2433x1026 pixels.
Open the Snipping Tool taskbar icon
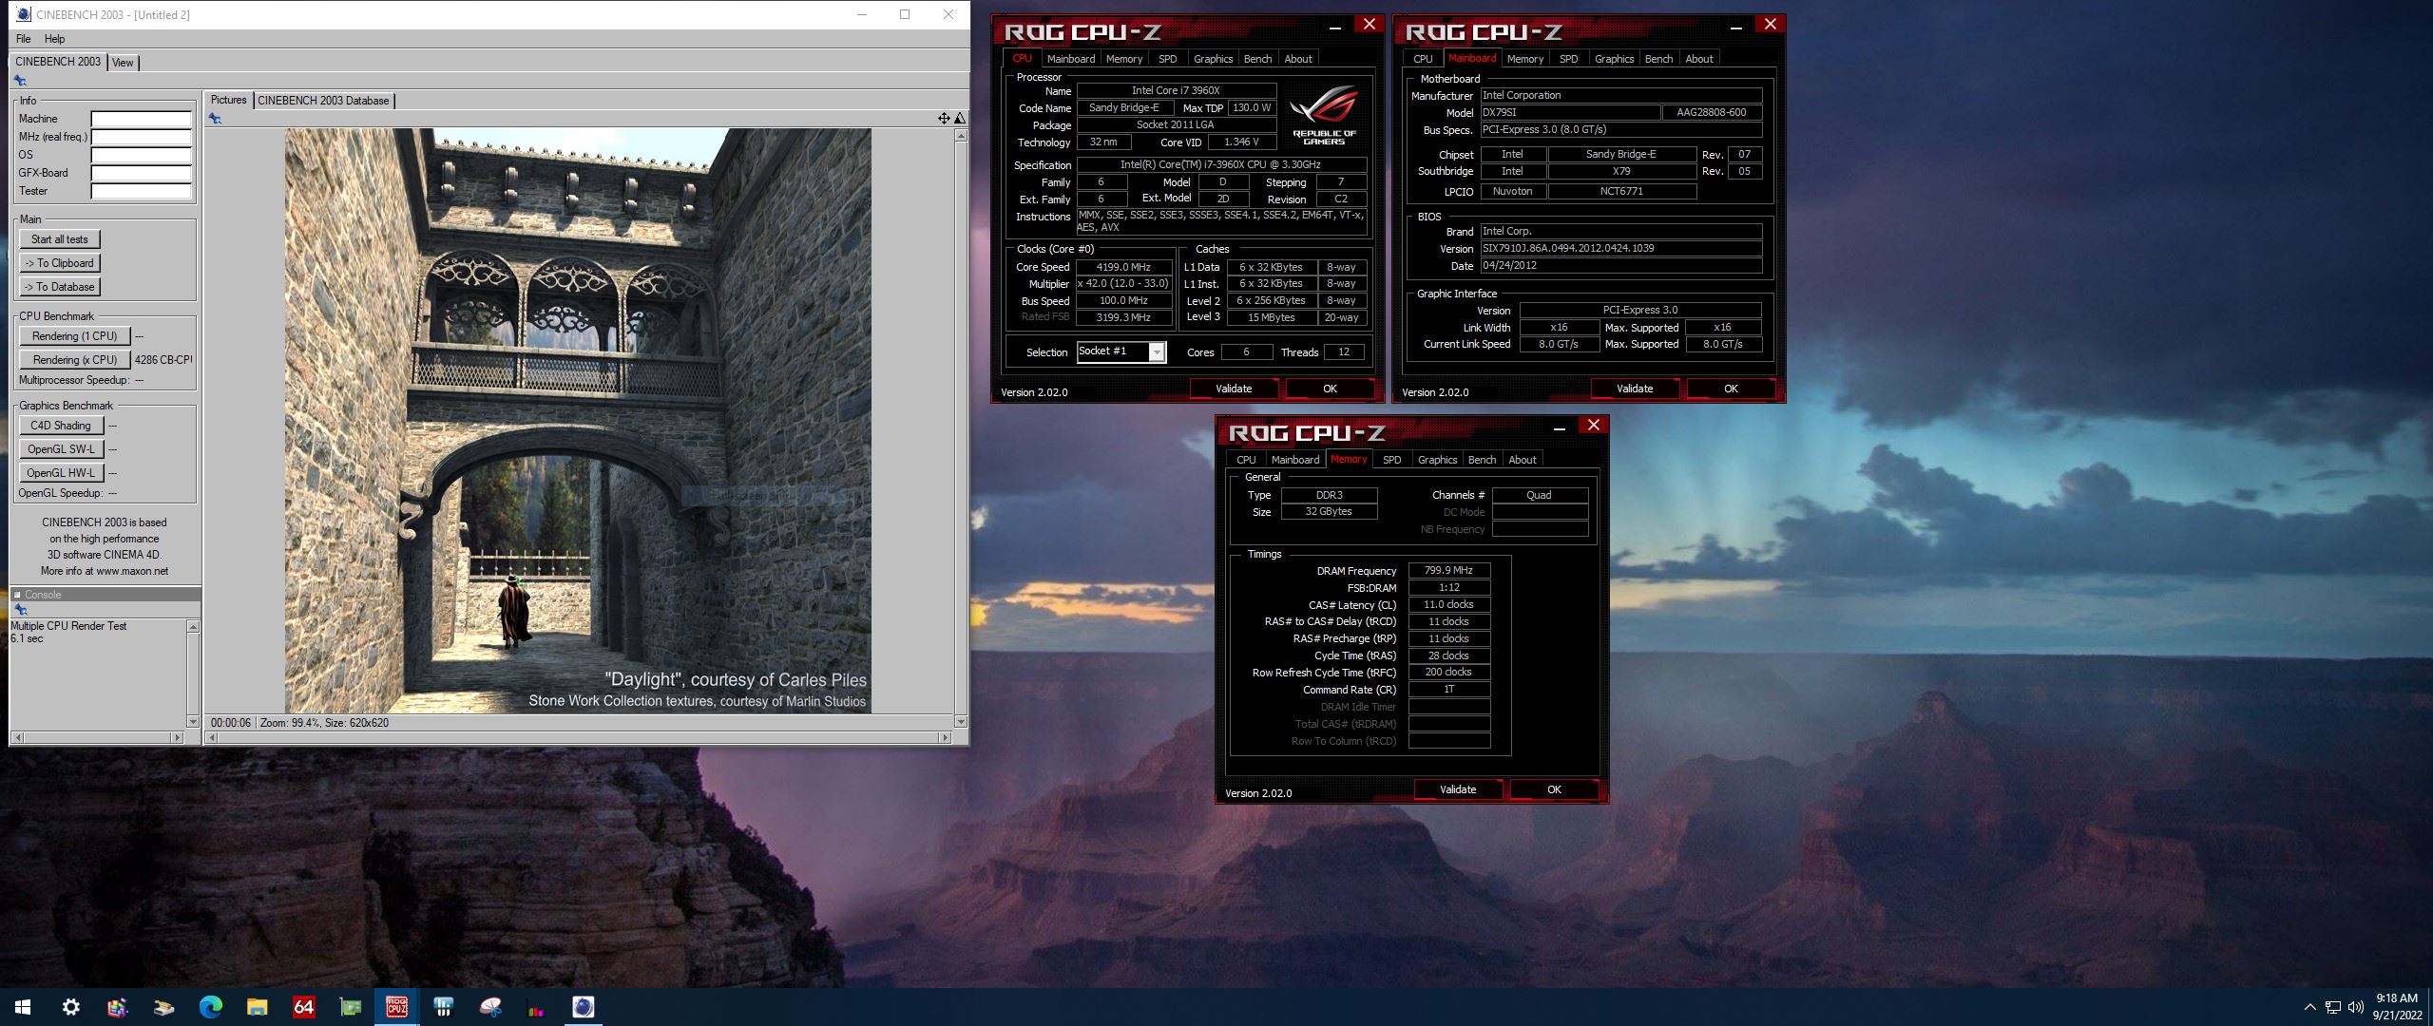(x=489, y=1007)
